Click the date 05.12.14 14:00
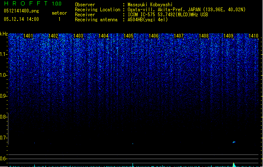This screenshot has width=263, height=167. click(21, 19)
